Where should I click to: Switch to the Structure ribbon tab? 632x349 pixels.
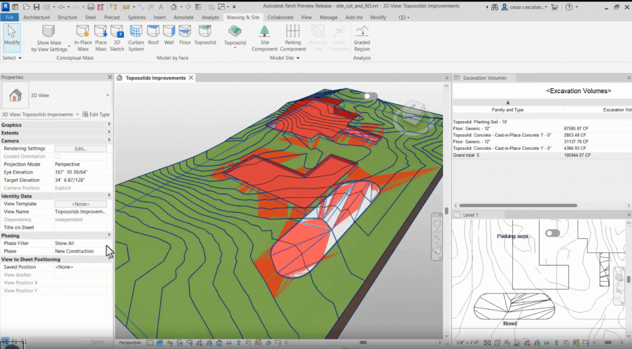tap(67, 17)
